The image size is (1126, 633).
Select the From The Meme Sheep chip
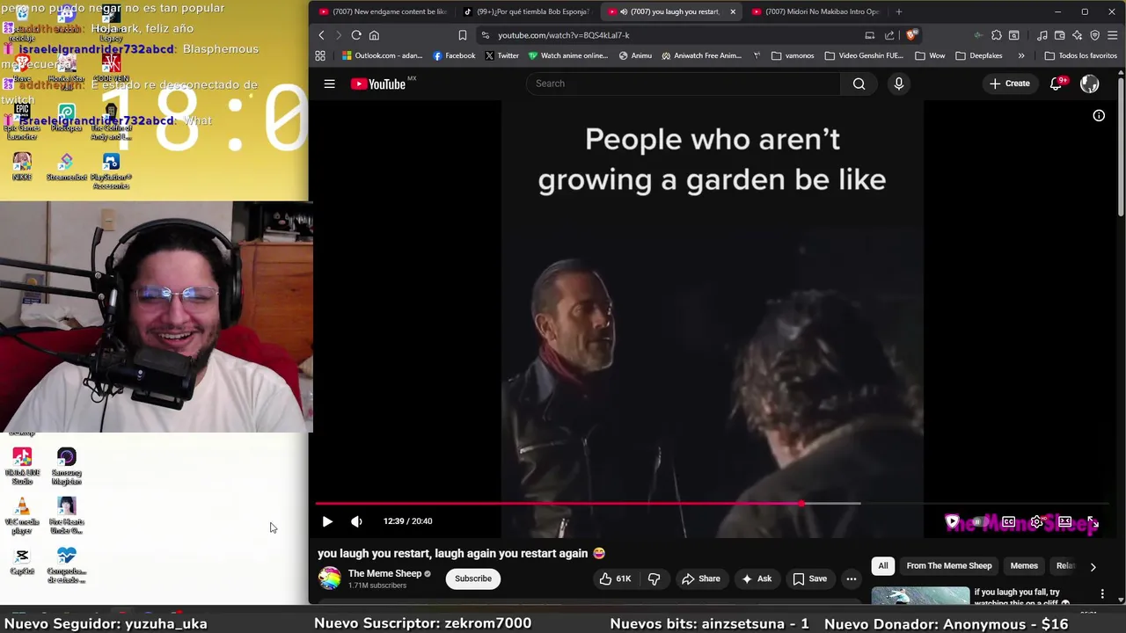pyautogui.click(x=949, y=566)
